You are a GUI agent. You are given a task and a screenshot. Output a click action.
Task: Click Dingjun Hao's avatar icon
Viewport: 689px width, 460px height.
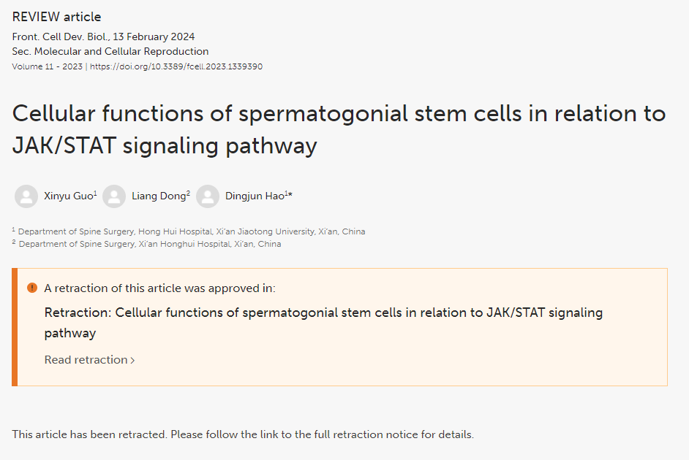click(208, 196)
